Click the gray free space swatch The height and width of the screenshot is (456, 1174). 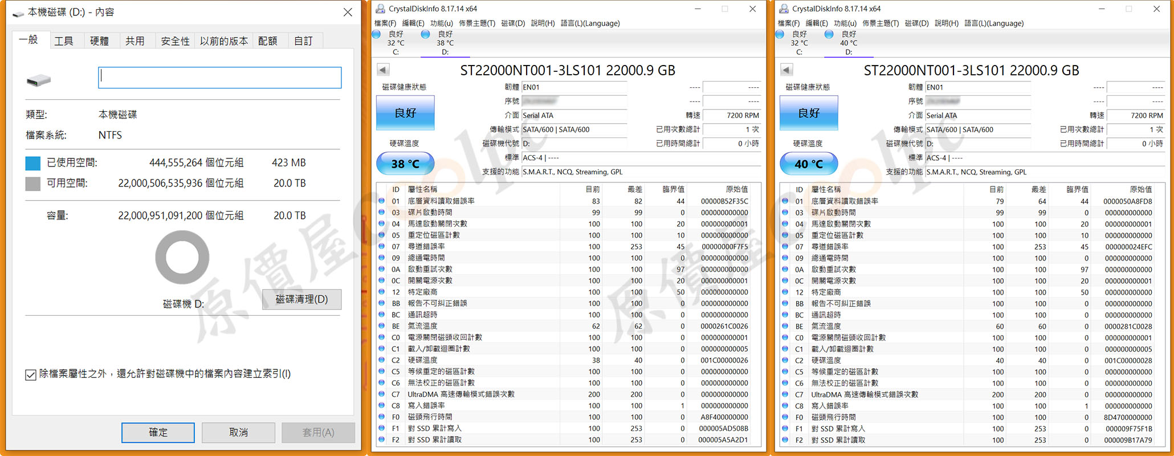(x=33, y=184)
